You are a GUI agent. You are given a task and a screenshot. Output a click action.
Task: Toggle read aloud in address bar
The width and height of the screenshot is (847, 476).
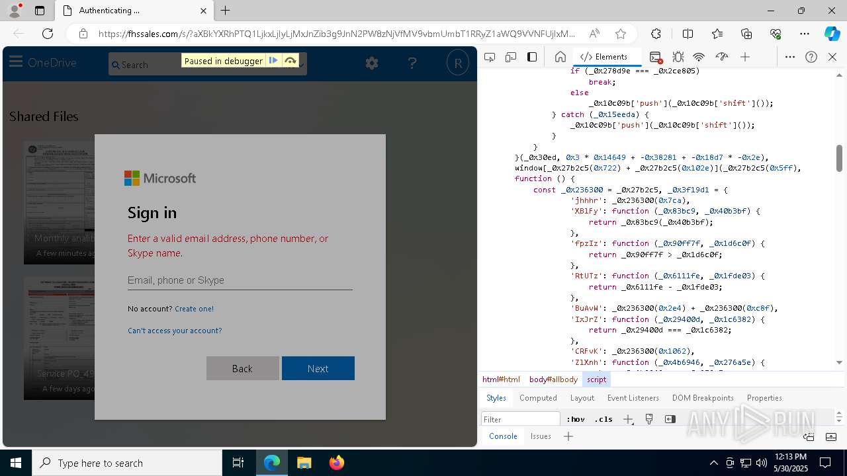(594, 34)
